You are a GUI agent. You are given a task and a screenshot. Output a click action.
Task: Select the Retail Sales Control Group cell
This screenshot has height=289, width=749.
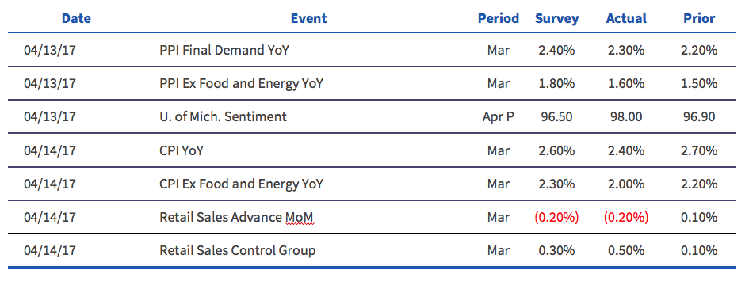click(x=238, y=251)
